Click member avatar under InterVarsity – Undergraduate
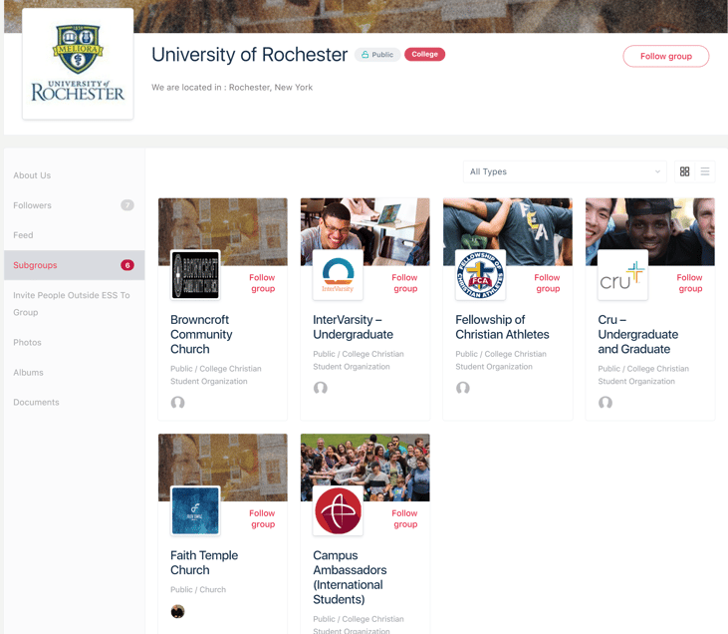 (x=321, y=388)
